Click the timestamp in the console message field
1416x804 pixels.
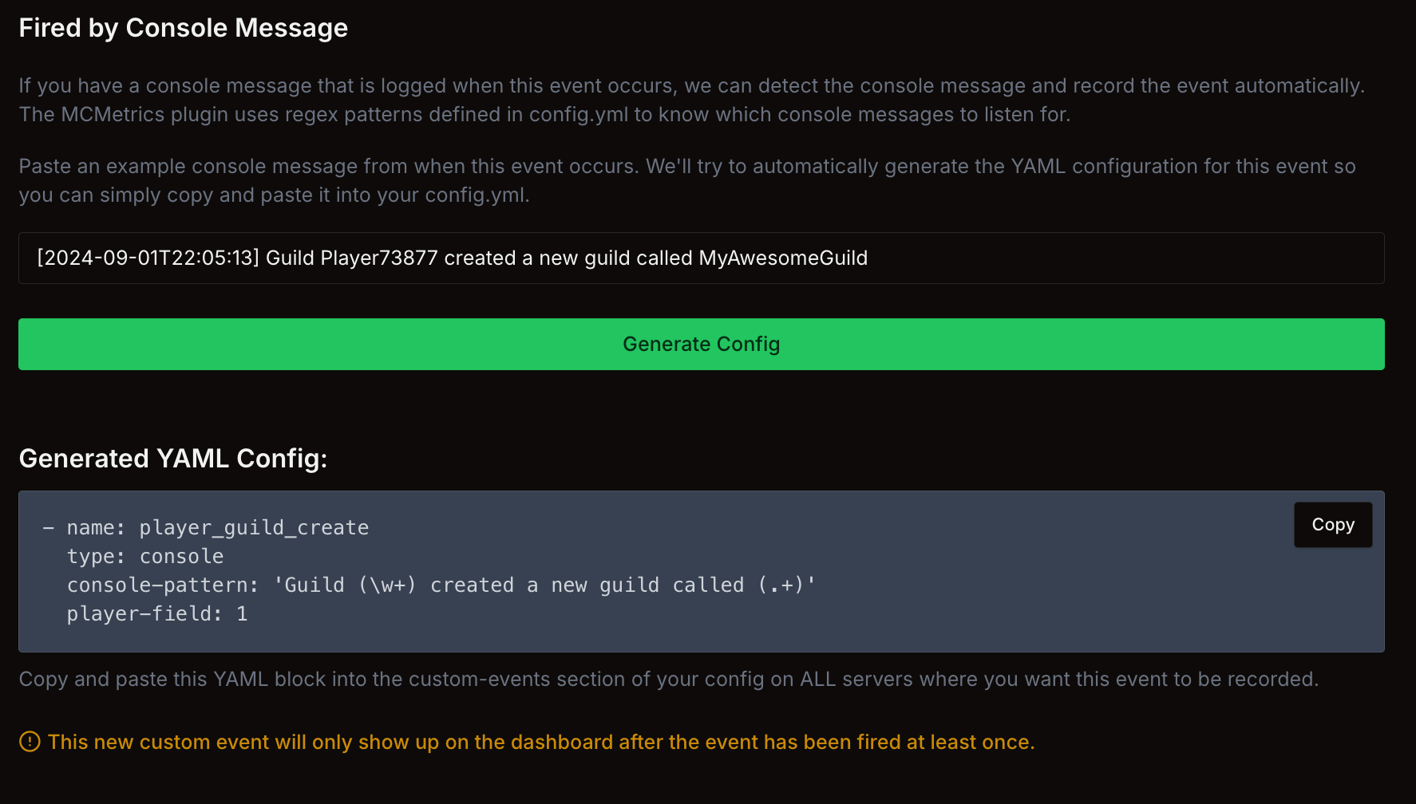click(148, 258)
